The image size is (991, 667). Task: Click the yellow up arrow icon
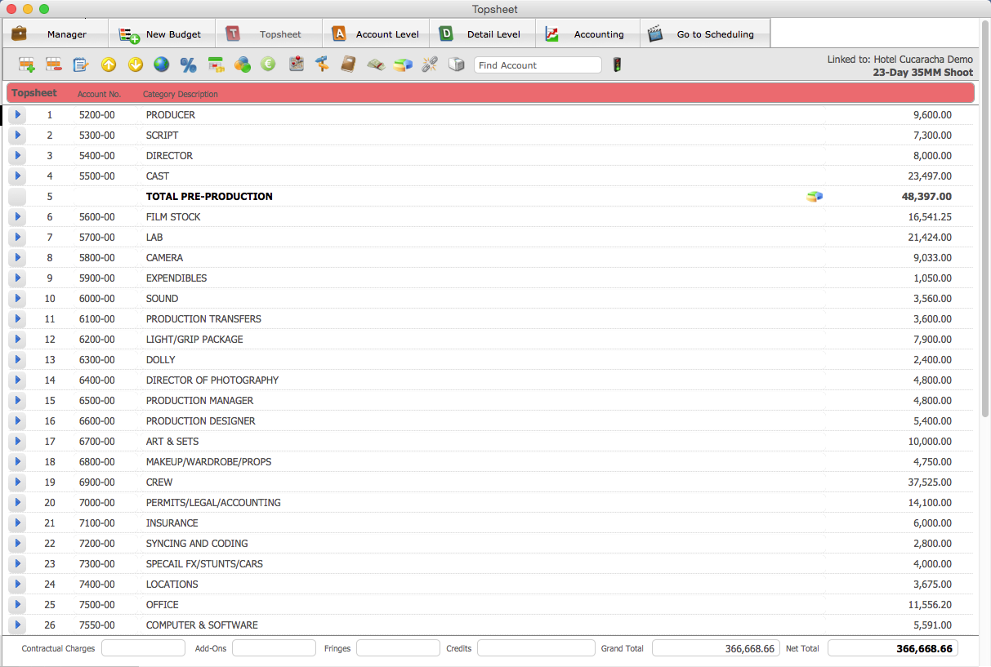pyautogui.click(x=109, y=64)
